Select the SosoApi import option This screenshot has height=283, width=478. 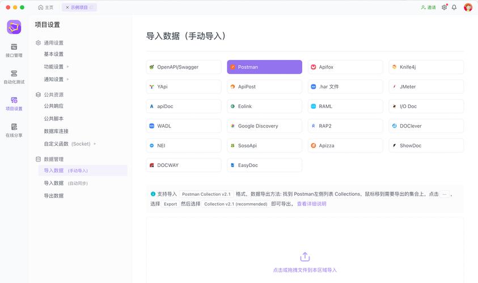pos(265,145)
